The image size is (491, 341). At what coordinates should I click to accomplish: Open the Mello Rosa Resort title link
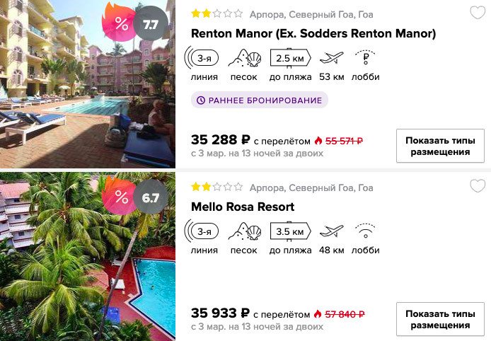243,207
